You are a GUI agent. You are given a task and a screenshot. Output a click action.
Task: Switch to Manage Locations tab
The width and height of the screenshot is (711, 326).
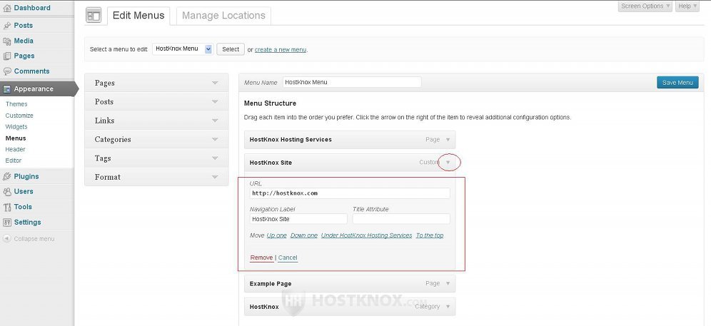click(x=223, y=16)
